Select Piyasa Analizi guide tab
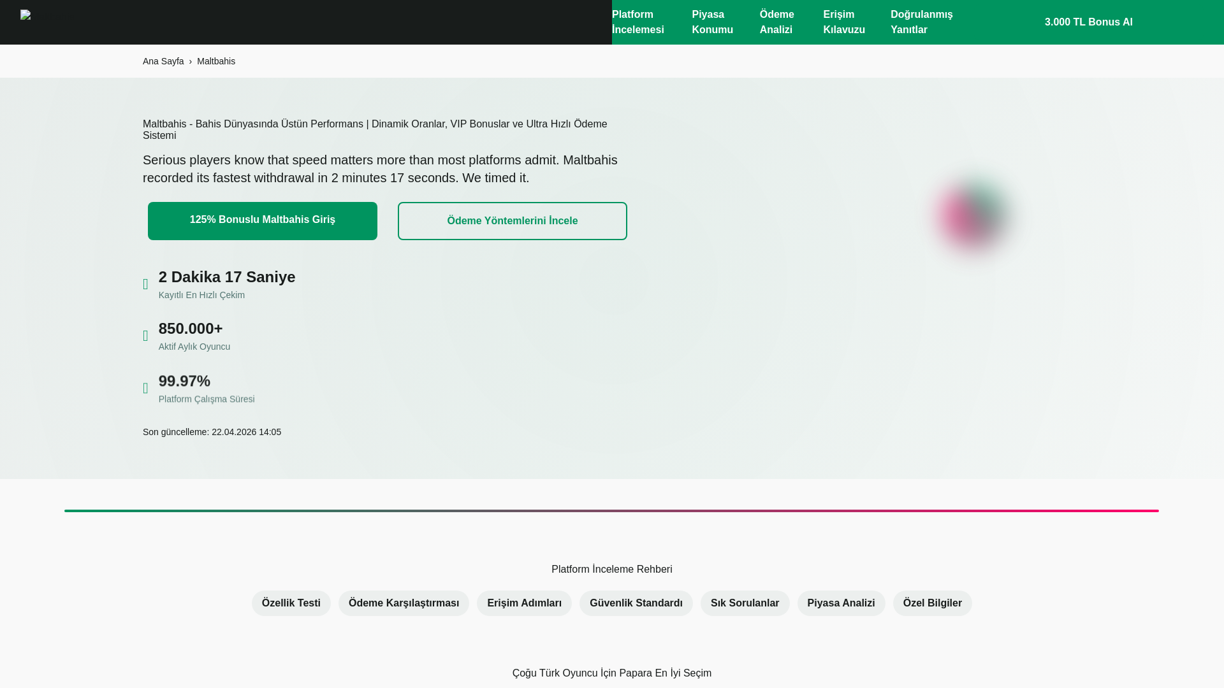The width and height of the screenshot is (1224, 688). point(841,603)
